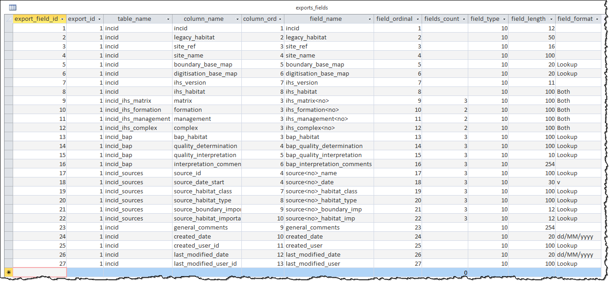This screenshot has width=610, height=282.
Task: Click the 'general_comments' column_name cell
Action: click(207, 227)
